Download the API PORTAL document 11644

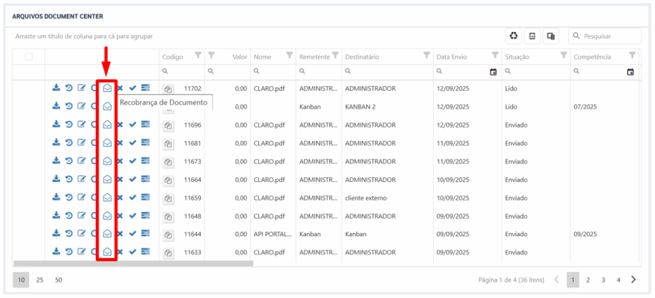pyautogui.click(x=56, y=234)
